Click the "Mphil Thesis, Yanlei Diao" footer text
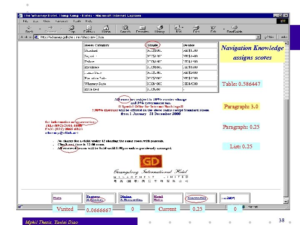The height and width of the screenshot is (225, 300). coord(52,222)
